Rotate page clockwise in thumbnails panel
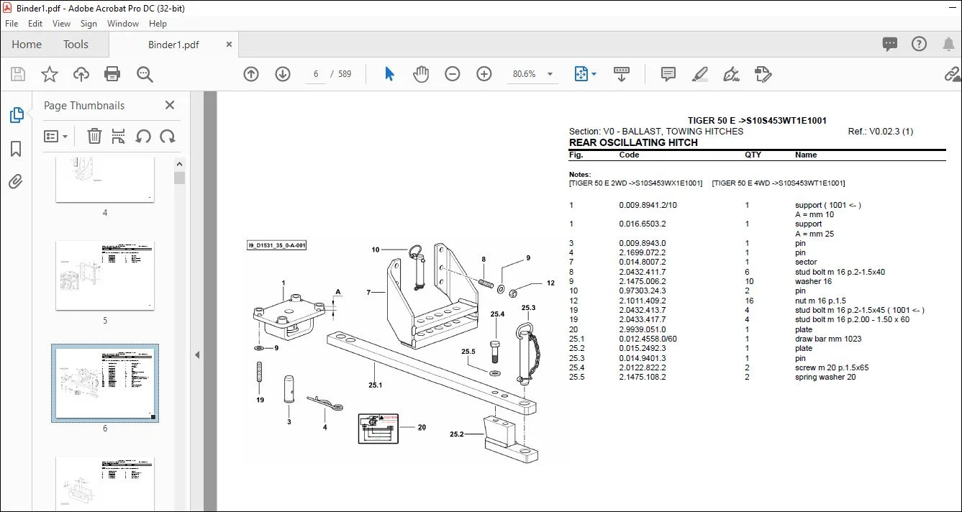 click(x=168, y=136)
